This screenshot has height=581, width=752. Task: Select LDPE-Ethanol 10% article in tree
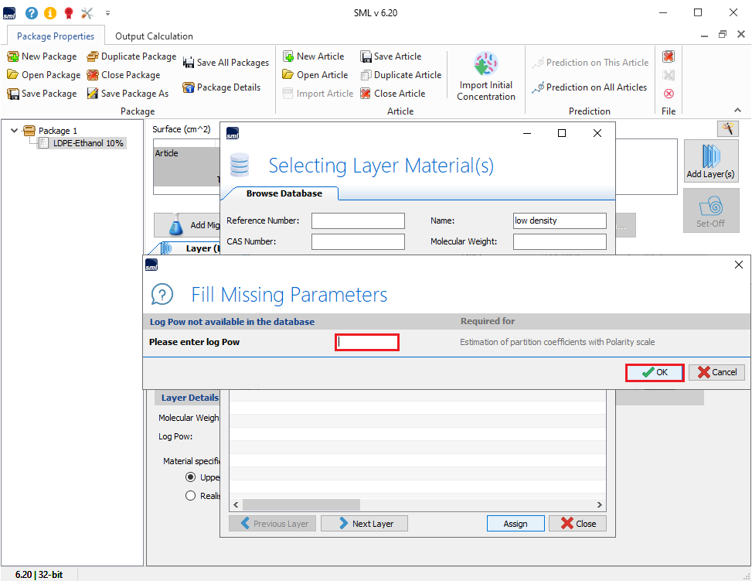[x=88, y=143]
